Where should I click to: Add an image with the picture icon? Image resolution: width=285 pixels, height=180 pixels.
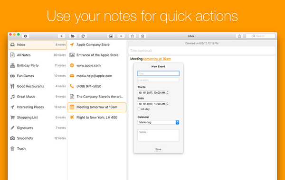coord(111,36)
